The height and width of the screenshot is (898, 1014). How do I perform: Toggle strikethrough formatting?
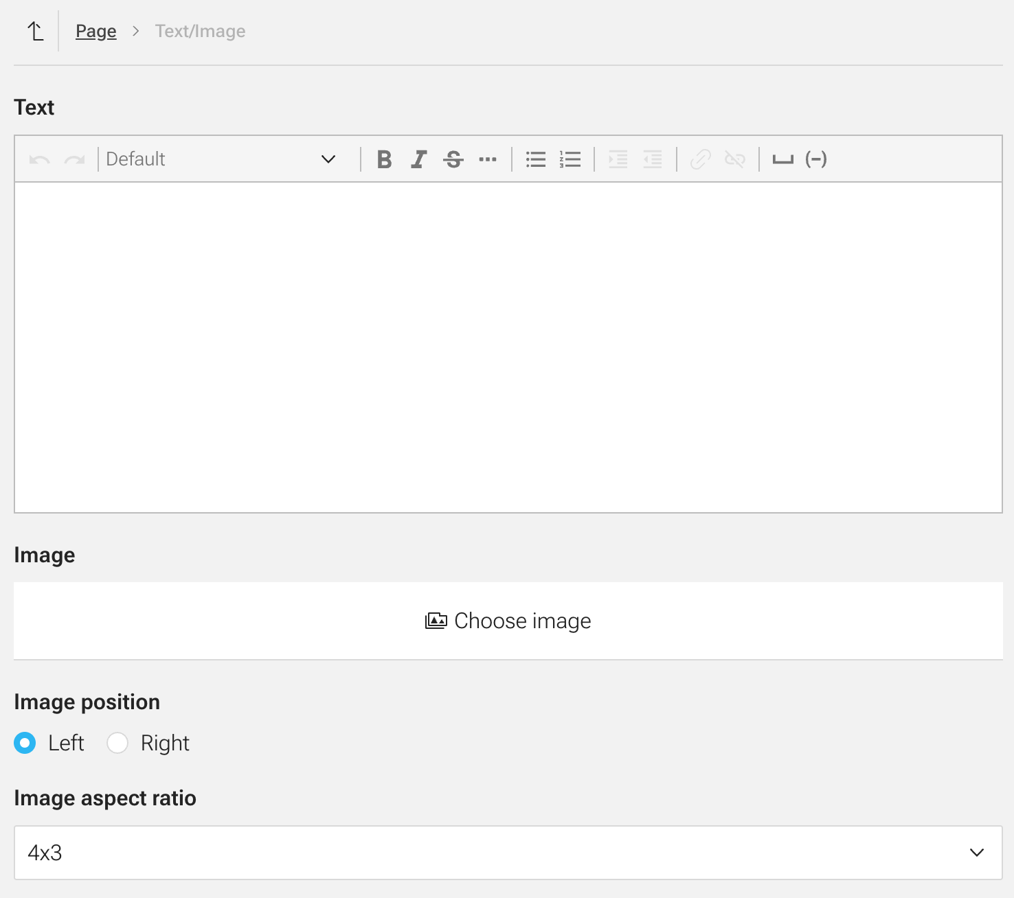click(x=453, y=159)
